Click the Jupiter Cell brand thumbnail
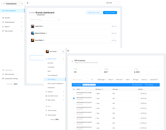 [x=32, y=26]
